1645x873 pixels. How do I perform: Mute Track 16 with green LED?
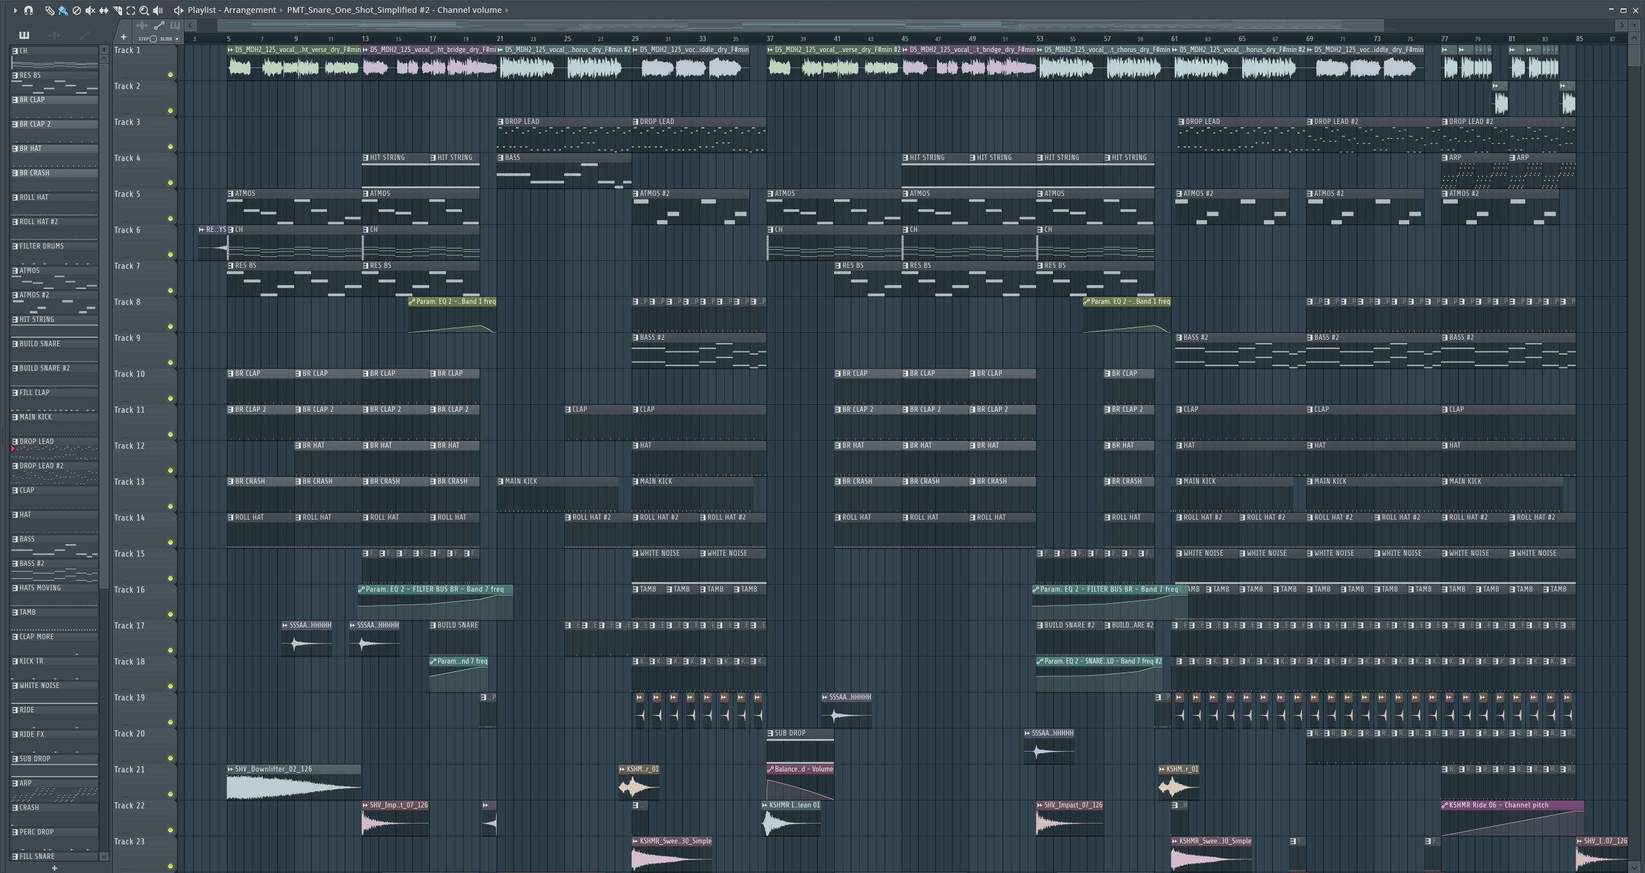click(170, 614)
